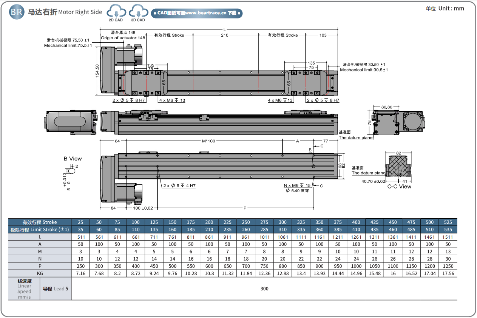Image resolution: width=477 pixels, height=318 pixels.
Task: Click the Linear Speed mm/s label cell
Action: tap(24, 289)
